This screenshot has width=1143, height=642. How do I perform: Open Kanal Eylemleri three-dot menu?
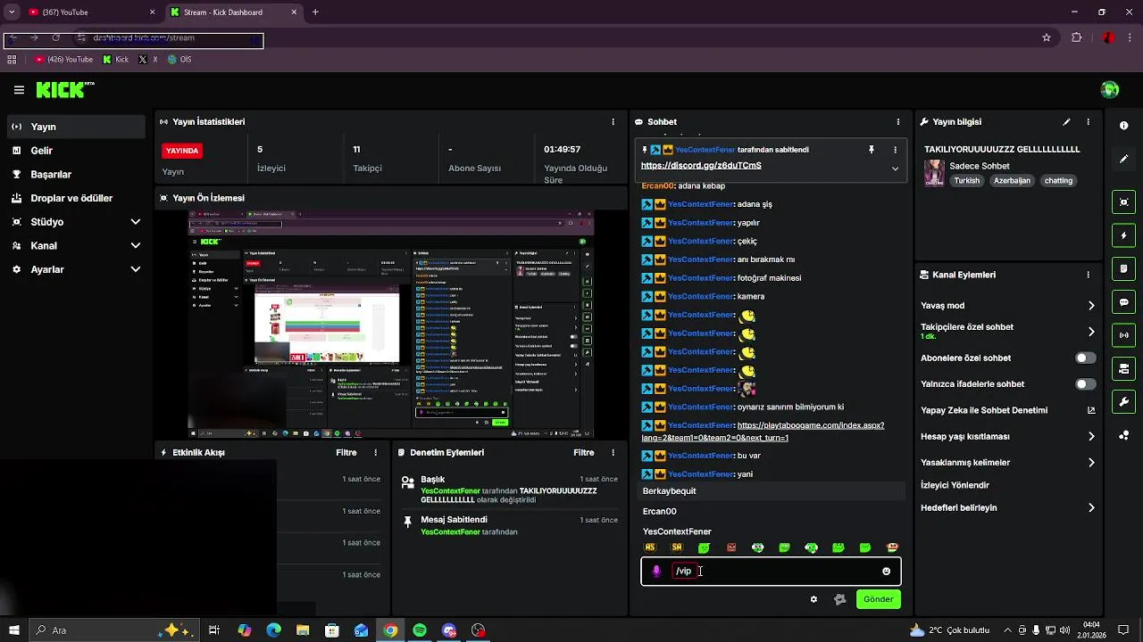(1088, 275)
